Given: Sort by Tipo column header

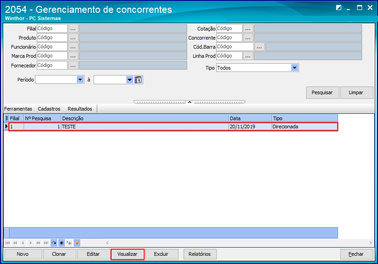Looking at the screenshot, I should 305,118.
